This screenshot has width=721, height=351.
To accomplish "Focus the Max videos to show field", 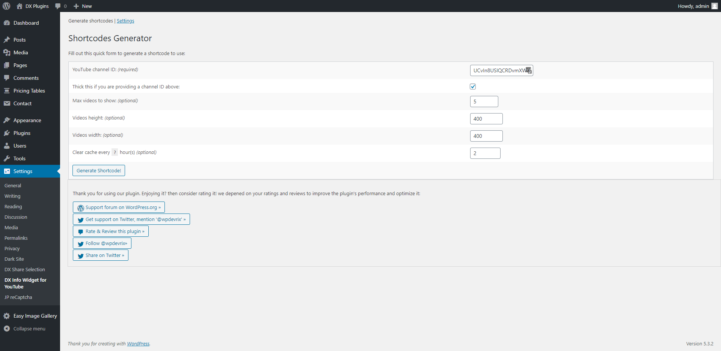I will [484, 102].
